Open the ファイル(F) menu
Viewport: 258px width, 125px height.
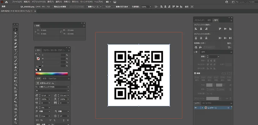pyautogui.click(x=17, y=2)
